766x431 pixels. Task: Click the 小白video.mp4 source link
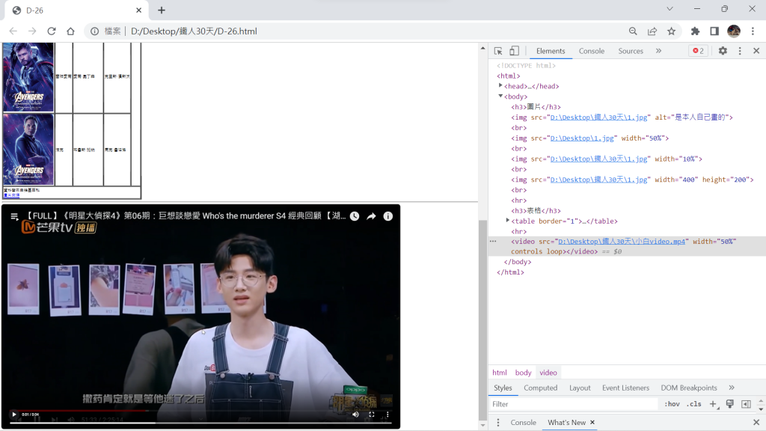pos(622,242)
